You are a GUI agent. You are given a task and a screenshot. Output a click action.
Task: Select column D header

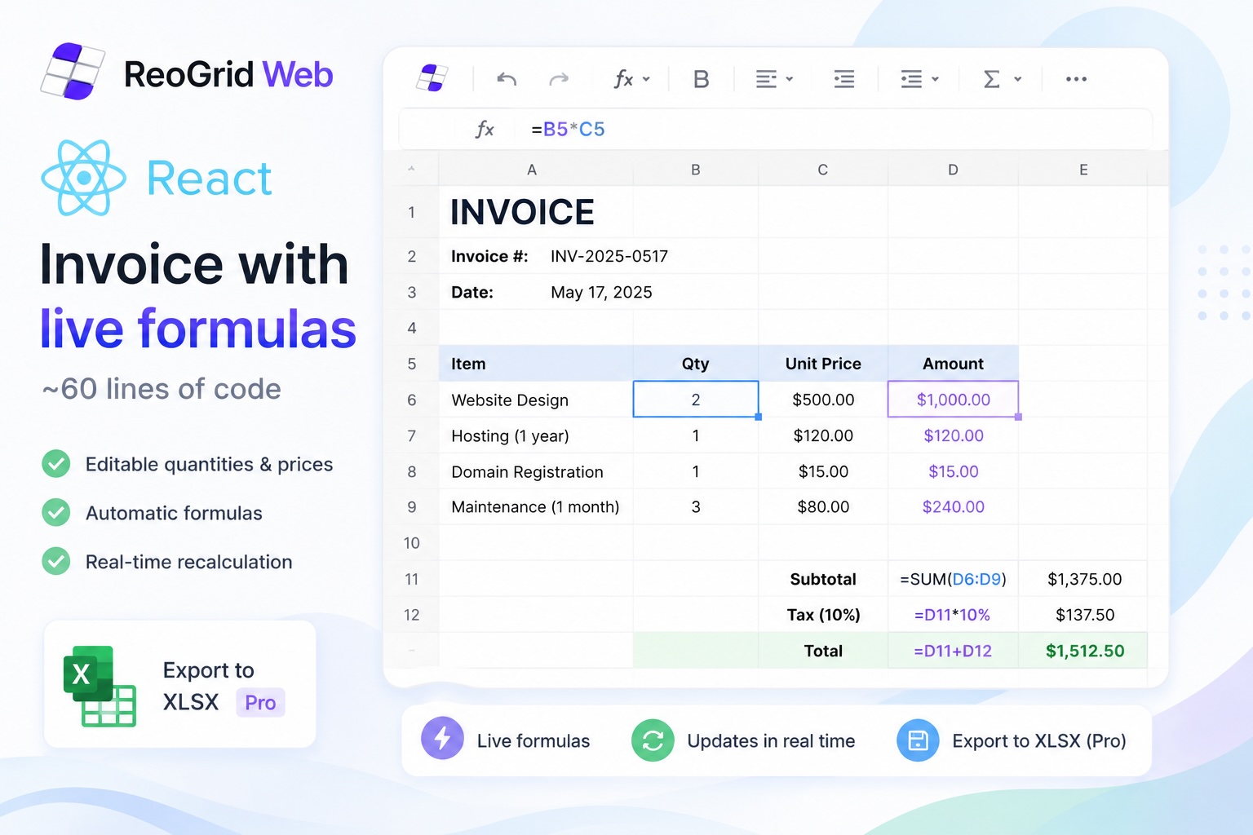coord(953,170)
